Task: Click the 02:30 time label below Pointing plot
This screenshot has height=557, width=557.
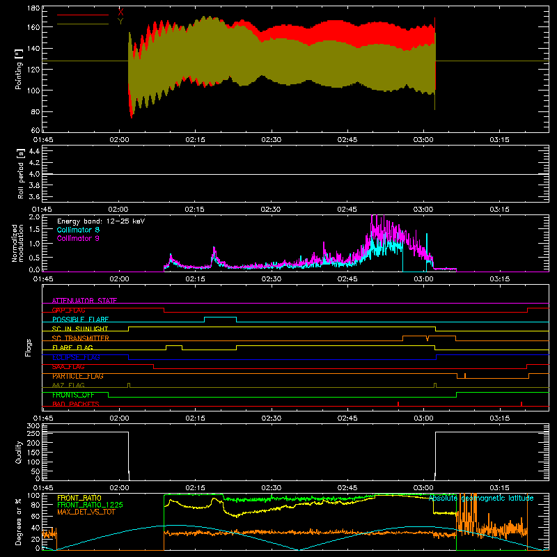Action: [x=271, y=140]
